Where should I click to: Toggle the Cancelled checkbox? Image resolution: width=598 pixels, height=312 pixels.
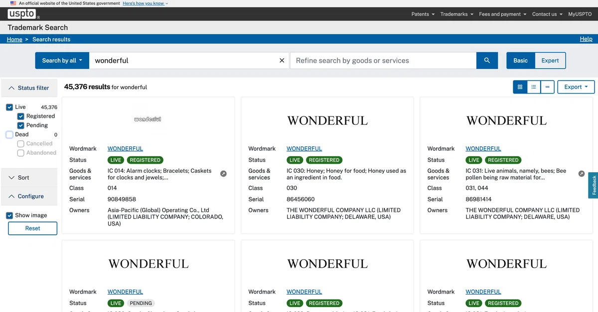(21, 143)
